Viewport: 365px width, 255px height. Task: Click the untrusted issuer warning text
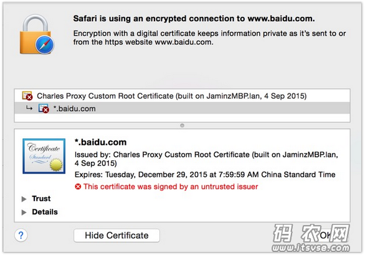click(x=171, y=187)
